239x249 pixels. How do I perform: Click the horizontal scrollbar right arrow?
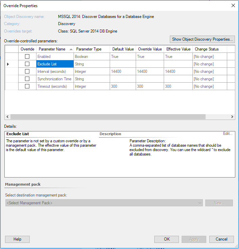coord(232,117)
